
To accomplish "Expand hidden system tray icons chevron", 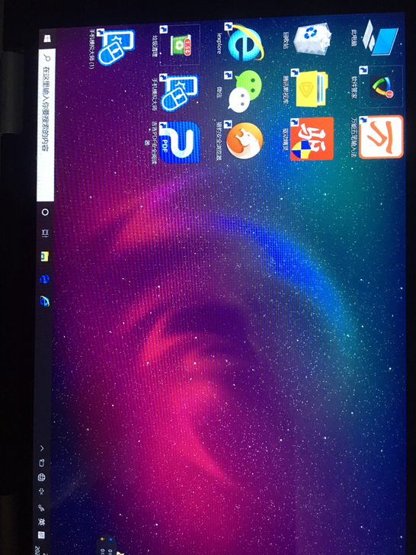I will pyautogui.click(x=42, y=448).
